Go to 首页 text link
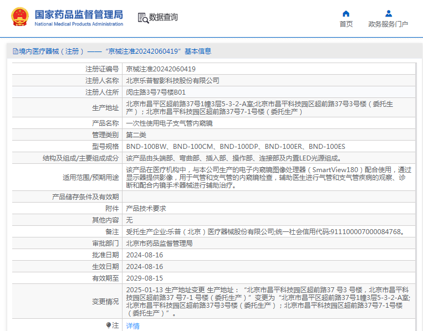 (x=346, y=24)
